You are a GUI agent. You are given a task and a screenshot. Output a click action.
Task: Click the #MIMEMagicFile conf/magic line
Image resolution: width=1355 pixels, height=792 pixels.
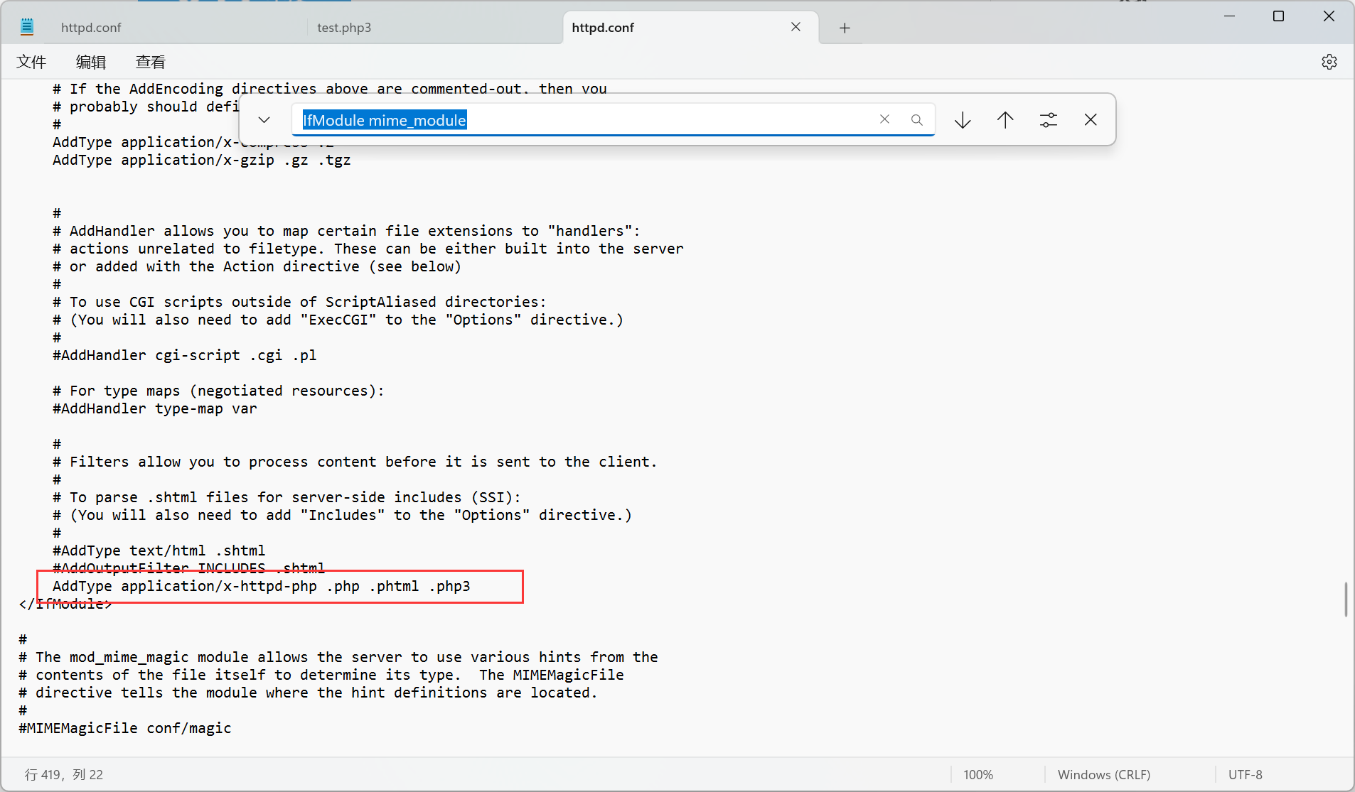coord(125,728)
